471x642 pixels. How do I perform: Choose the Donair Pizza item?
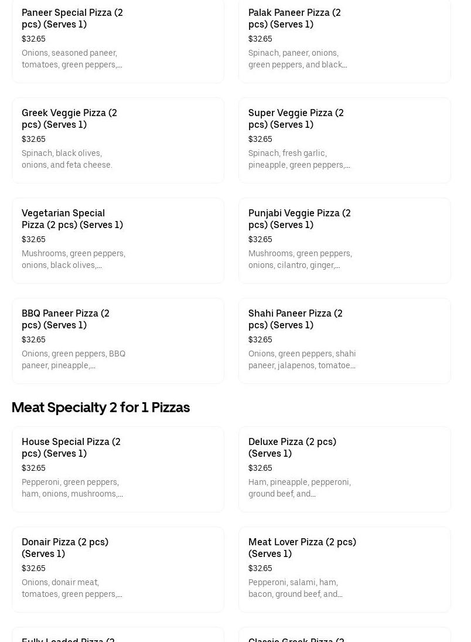tap(118, 569)
